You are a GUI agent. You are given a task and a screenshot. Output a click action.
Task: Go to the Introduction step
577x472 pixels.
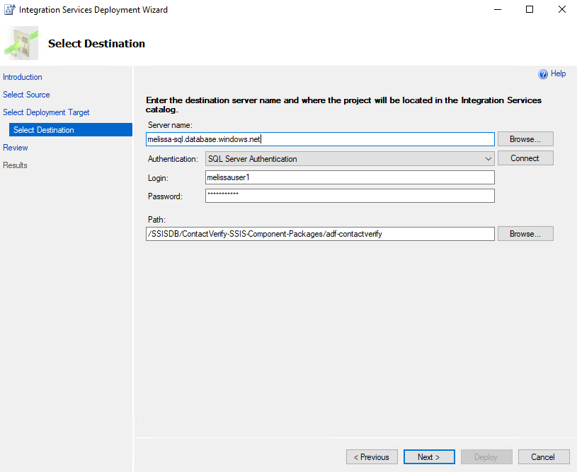(23, 77)
